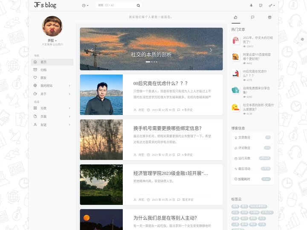Select first carousel indicator dash

148,62
